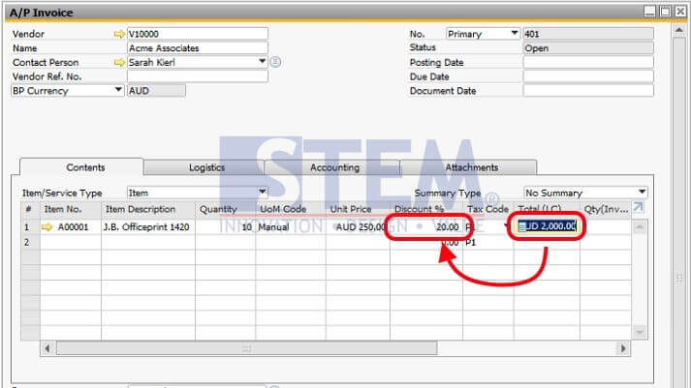691x388 pixels.
Task: Click the table horizontal scroll left arrow
Action: click(47, 348)
